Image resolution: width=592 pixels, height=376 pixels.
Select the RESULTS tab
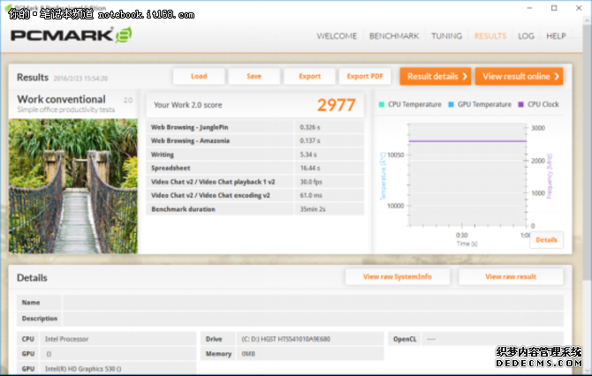pyautogui.click(x=490, y=36)
